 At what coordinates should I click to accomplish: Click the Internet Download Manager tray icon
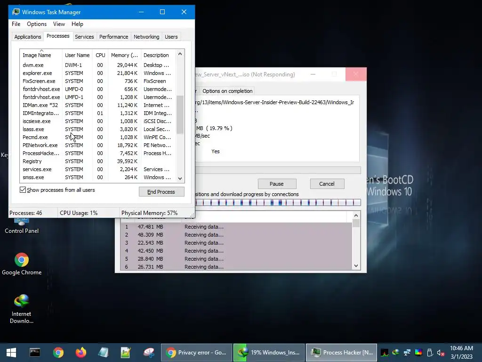(x=396, y=353)
